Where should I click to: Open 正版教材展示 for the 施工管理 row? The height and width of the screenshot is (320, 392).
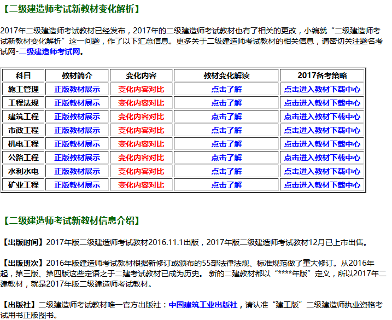(77, 89)
